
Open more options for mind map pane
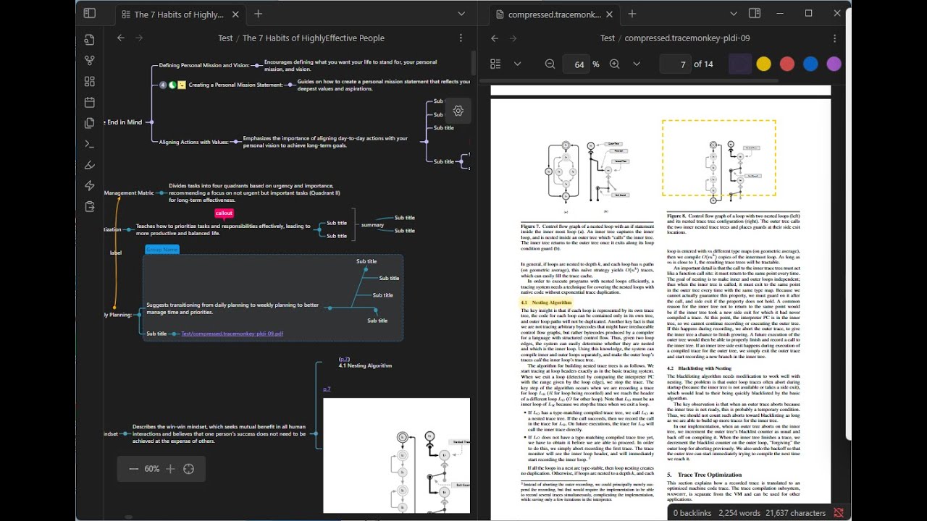(461, 38)
